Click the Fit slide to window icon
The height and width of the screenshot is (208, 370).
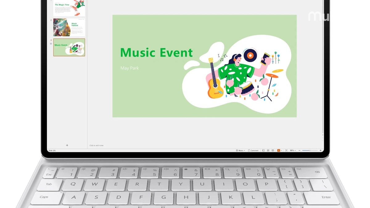pyautogui.click(x=286, y=150)
